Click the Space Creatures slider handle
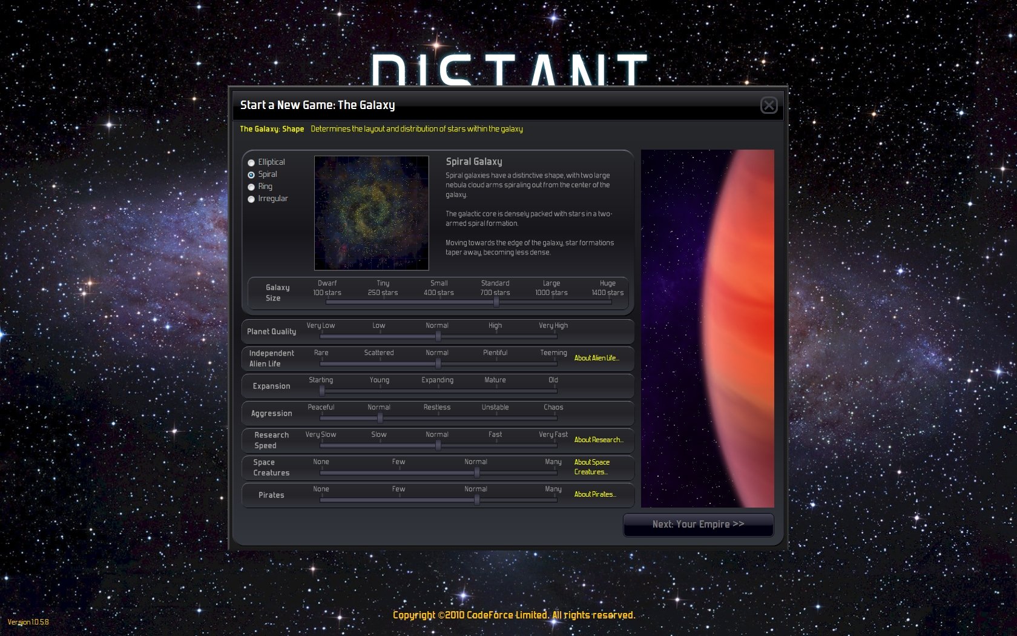This screenshot has width=1017, height=636. click(x=477, y=472)
